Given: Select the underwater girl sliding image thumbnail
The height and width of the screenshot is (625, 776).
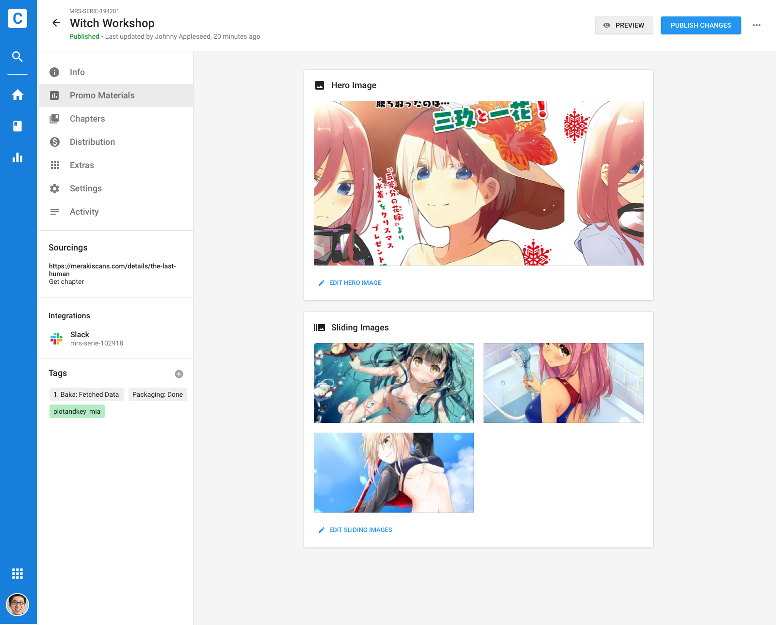Looking at the screenshot, I should (x=393, y=383).
